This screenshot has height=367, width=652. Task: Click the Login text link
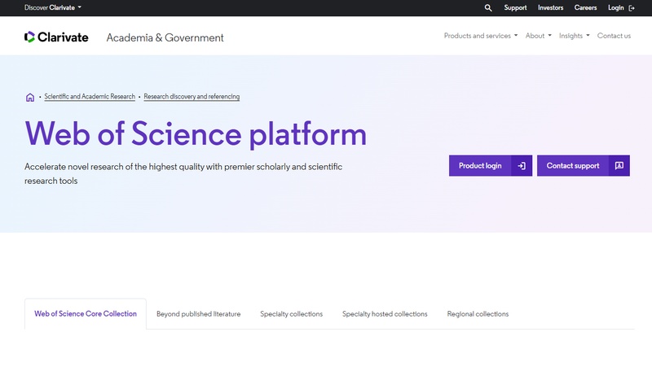616,7
